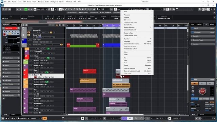Open the Transport menu in menu bar
Screen dimensions: 217x122
point(41,2)
